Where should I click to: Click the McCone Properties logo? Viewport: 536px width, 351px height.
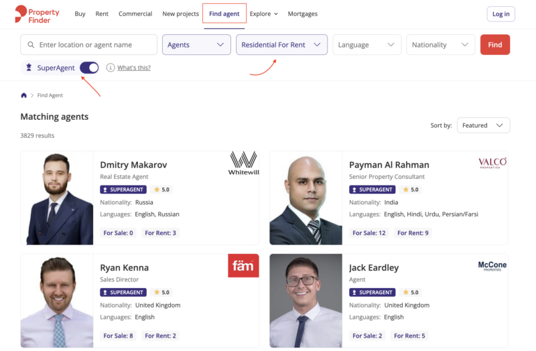[492, 265]
